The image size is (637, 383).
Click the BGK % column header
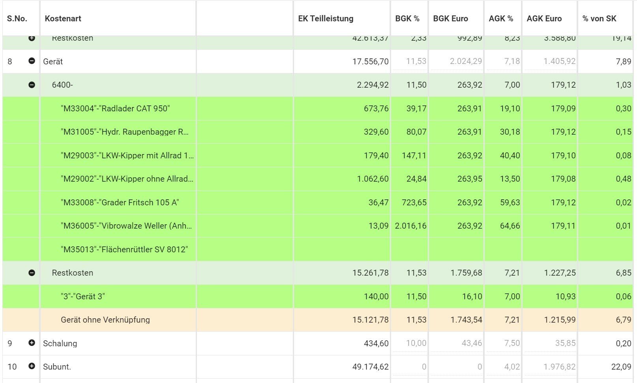407,19
